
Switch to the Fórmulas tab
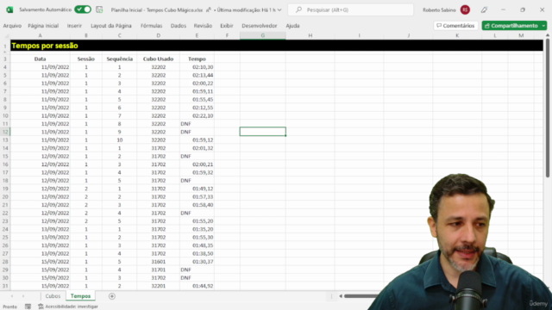[152, 26]
